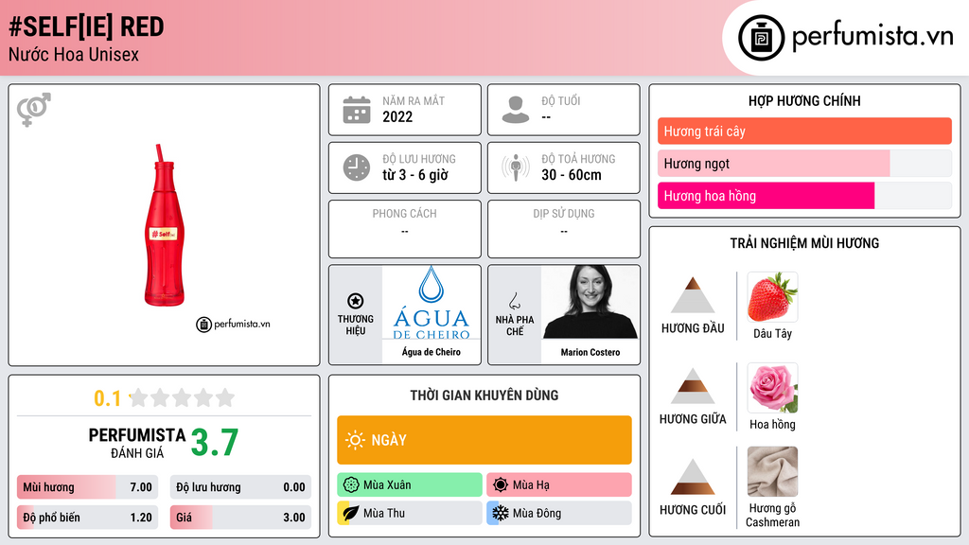Open the perfumista.vn site name link
The width and height of the screenshot is (969, 545).
872,37
